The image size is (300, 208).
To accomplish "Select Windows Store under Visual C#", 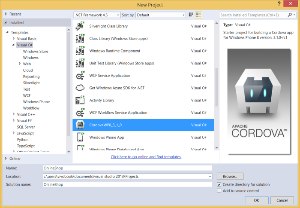I will 36,51.
